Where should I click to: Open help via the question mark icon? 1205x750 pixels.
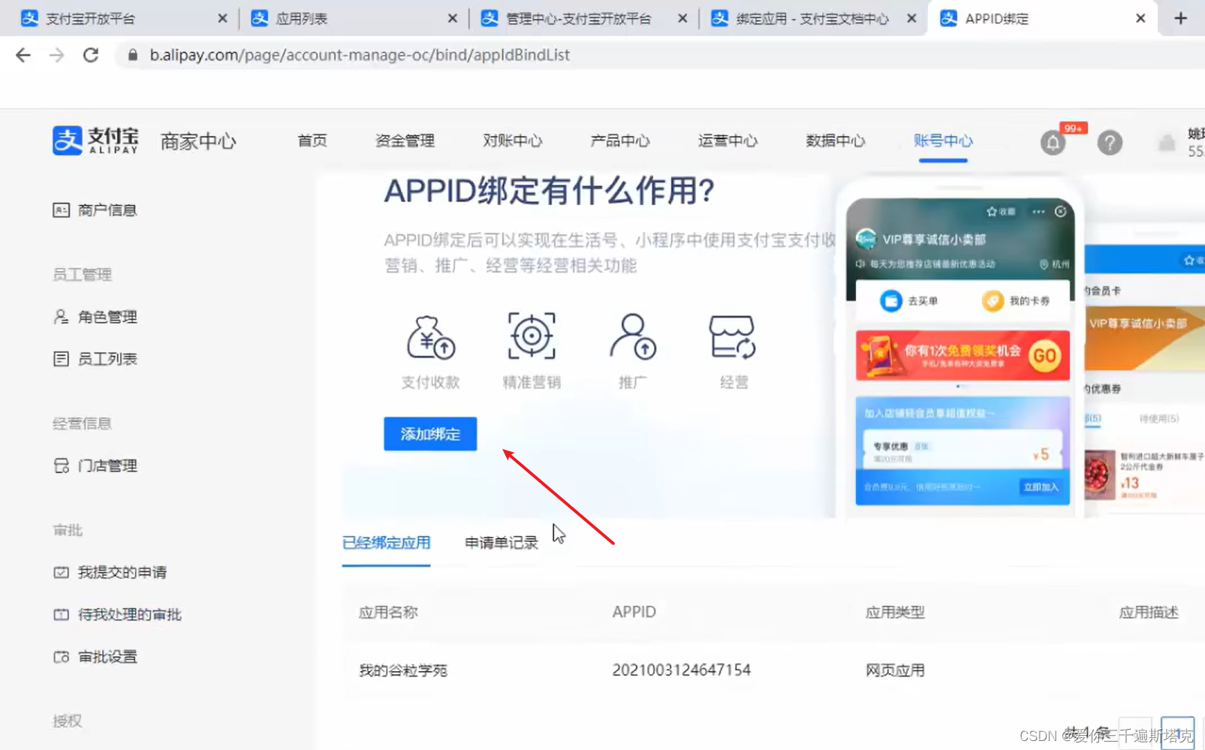click(x=1110, y=143)
